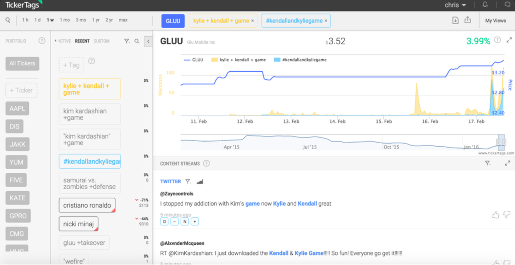Screen dimensions: 515x265
Task: Toggle GLUU series in chart legend
Action: (193, 60)
